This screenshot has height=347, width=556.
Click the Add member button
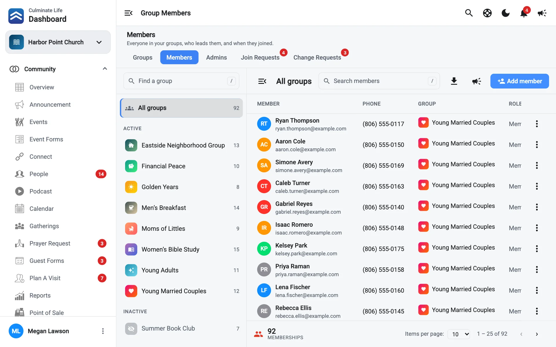coord(520,81)
